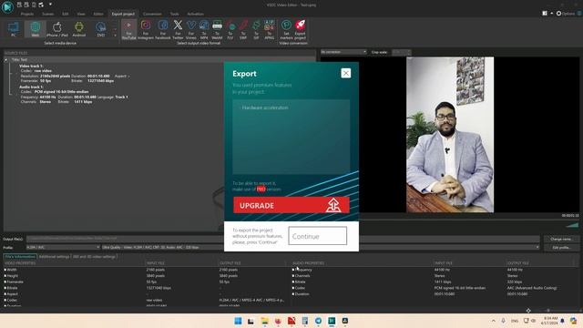Click the Set markers icon
Image resolution: width=583 pixels, height=328 pixels.
286,30
